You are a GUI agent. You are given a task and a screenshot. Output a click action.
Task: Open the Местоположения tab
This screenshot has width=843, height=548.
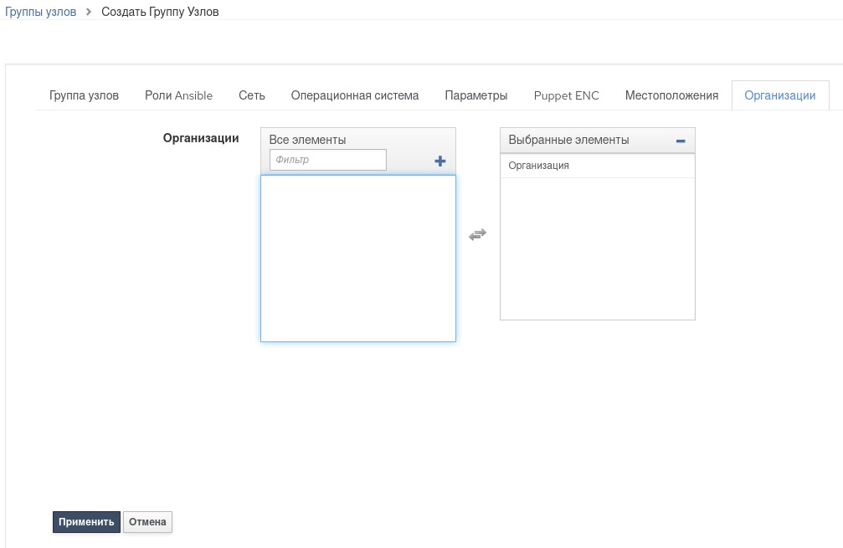[671, 95]
